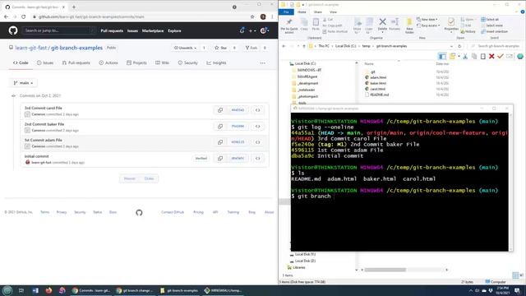526x296 pixels.
Task: Open the Unwatch dropdown
Action: pos(185,48)
